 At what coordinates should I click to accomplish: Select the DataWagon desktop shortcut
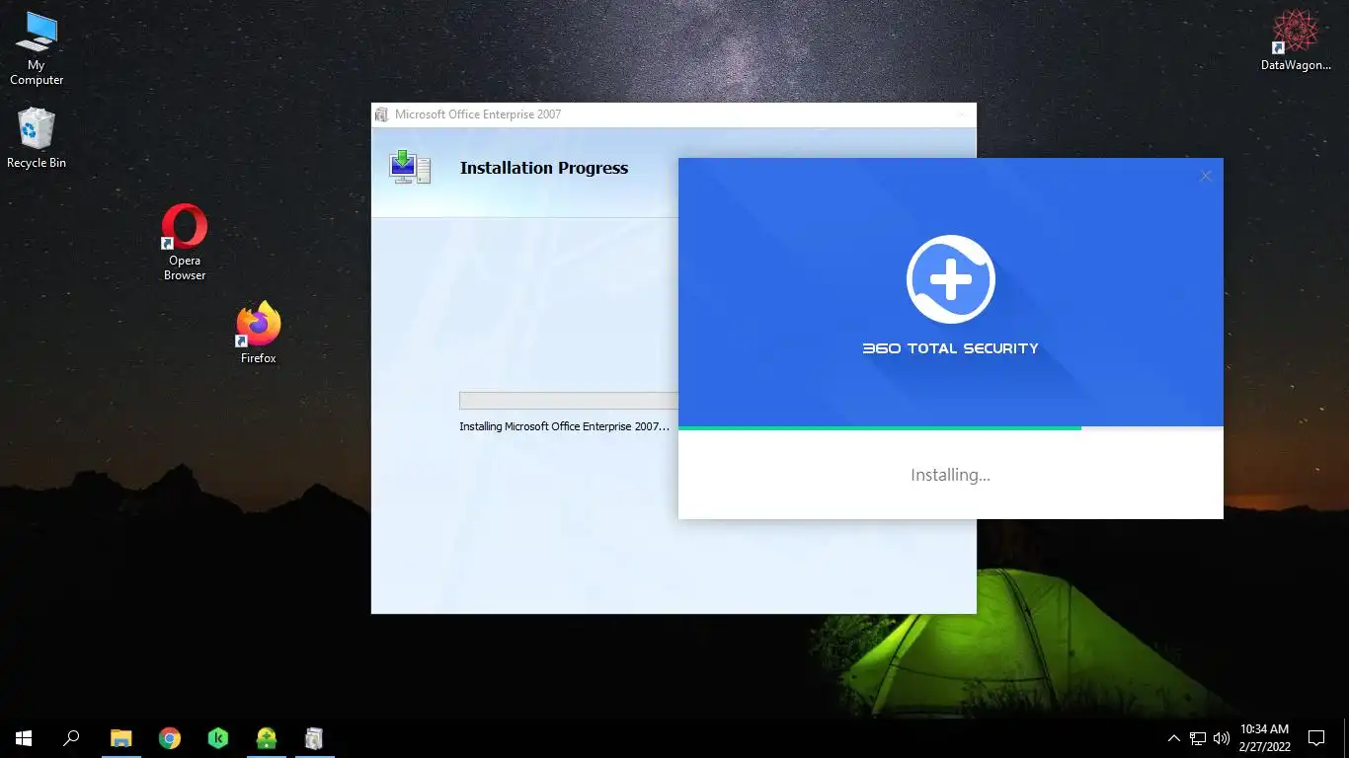coord(1297,39)
